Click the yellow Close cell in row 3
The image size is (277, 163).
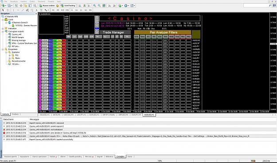point(59,46)
